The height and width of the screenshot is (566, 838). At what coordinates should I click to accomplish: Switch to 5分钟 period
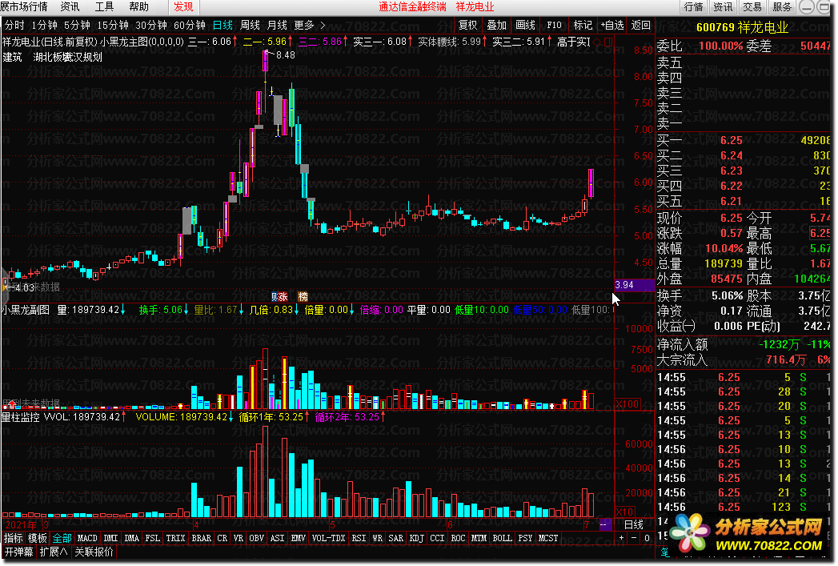point(77,25)
